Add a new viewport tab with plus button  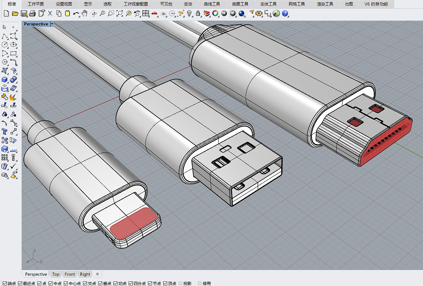(x=97, y=274)
